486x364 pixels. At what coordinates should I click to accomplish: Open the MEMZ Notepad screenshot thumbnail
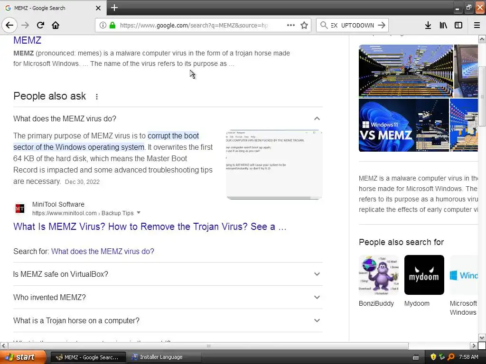(274, 164)
